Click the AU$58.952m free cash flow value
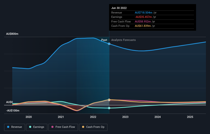The height and width of the screenshot is (134, 210). (x=143, y=21)
